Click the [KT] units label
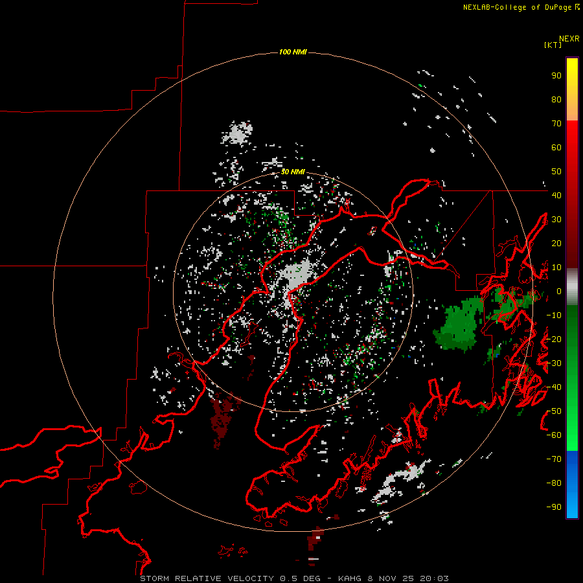 [x=553, y=45]
